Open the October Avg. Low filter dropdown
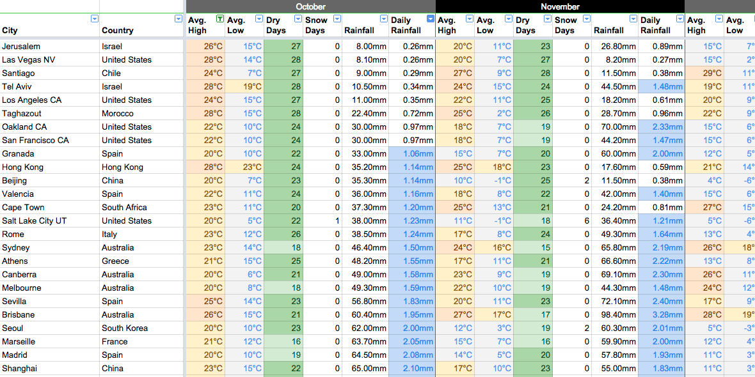The height and width of the screenshot is (377, 755). [259, 19]
